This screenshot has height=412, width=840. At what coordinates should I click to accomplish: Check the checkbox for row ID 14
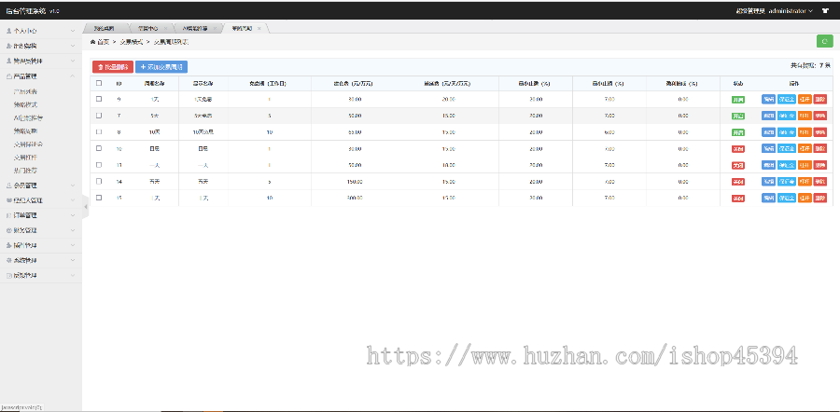click(99, 181)
